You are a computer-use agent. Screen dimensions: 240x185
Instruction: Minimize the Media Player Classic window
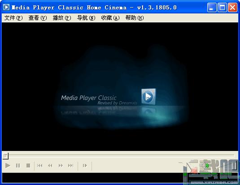[x=212, y=7]
